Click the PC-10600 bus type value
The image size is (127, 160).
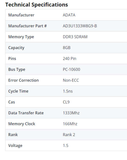coord(71,69)
